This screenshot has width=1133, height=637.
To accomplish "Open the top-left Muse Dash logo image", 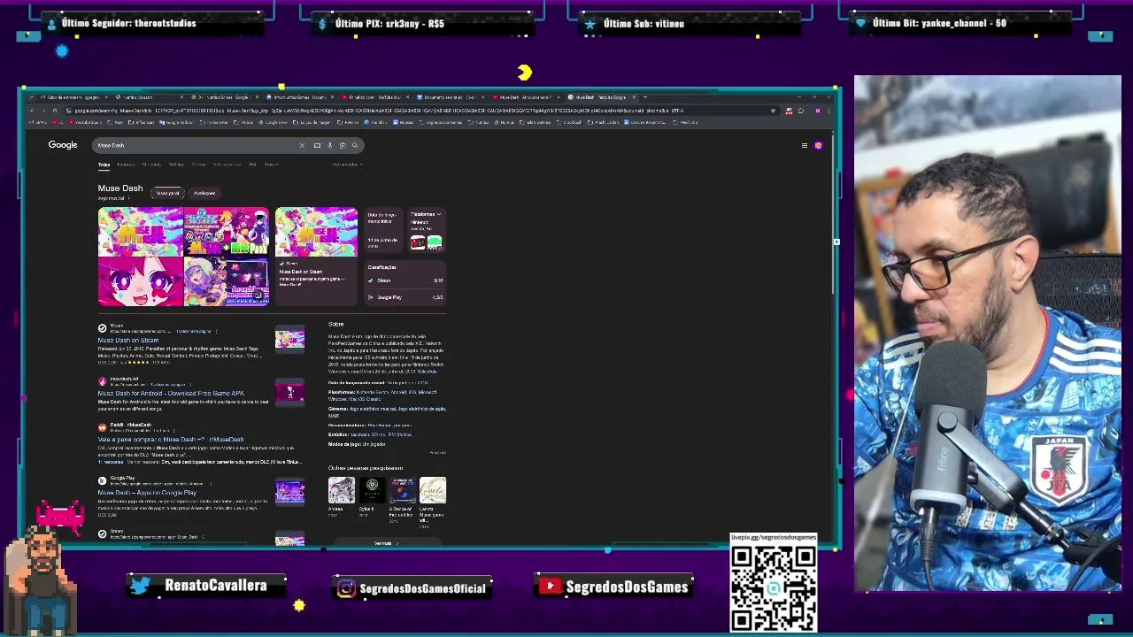I will point(141,232).
